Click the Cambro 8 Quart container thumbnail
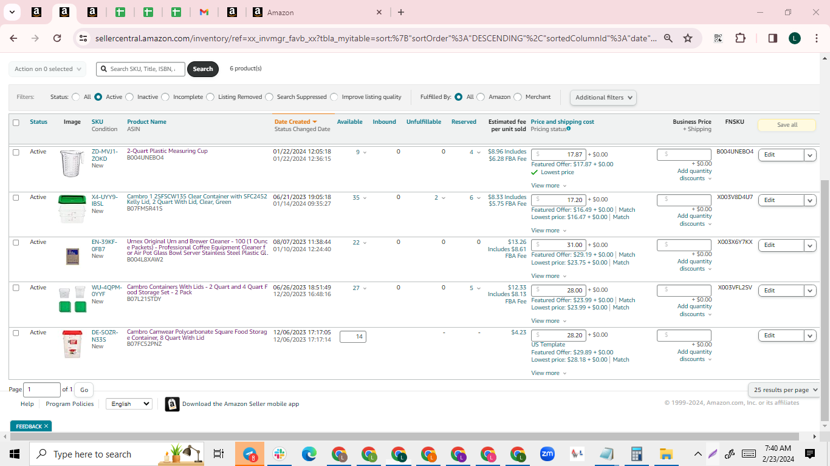The height and width of the screenshot is (466, 830). (72, 344)
